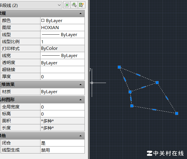Collapse the 三维效果 section arrow
The height and width of the screenshot is (159, 187).
80,84
